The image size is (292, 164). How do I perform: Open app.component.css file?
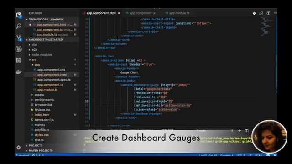(51, 70)
